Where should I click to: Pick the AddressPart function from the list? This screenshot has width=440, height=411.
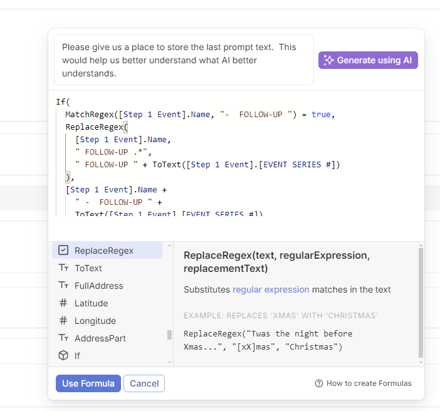pyautogui.click(x=100, y=338)
